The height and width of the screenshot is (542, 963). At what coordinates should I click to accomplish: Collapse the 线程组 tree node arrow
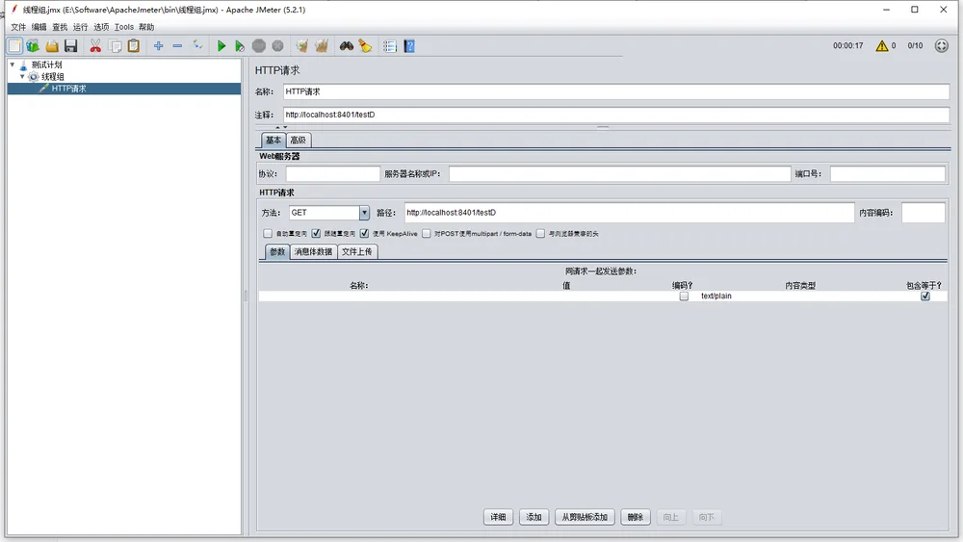[22, 77]
